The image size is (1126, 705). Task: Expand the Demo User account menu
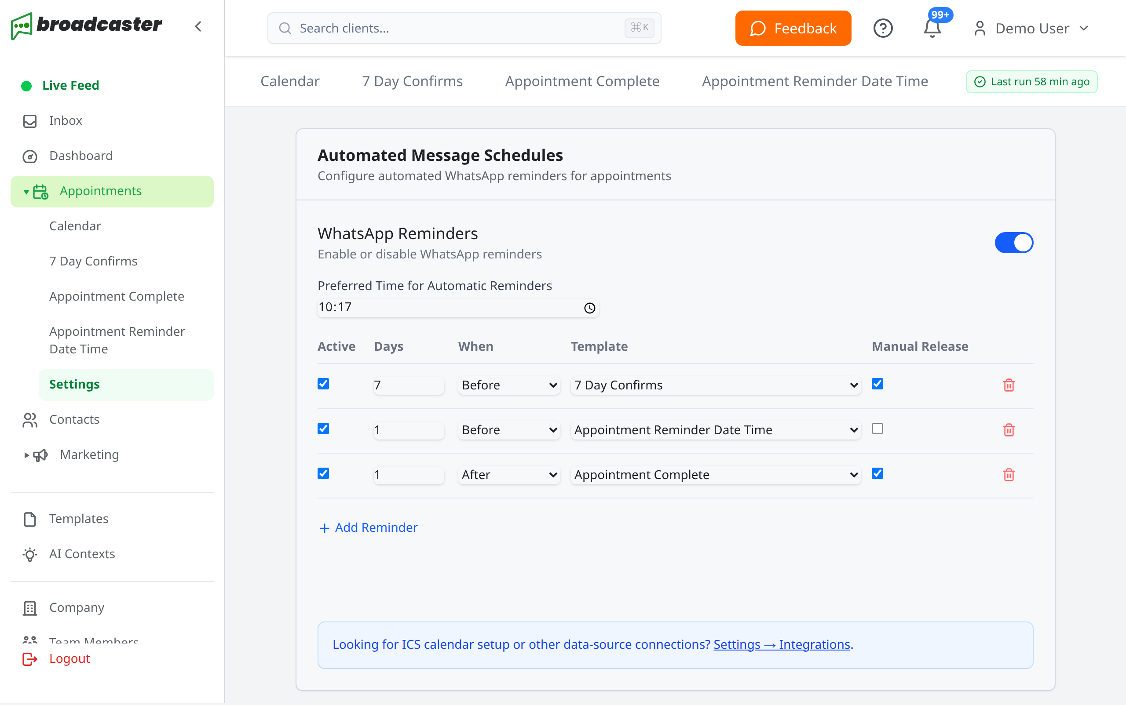coord(1031,29)
